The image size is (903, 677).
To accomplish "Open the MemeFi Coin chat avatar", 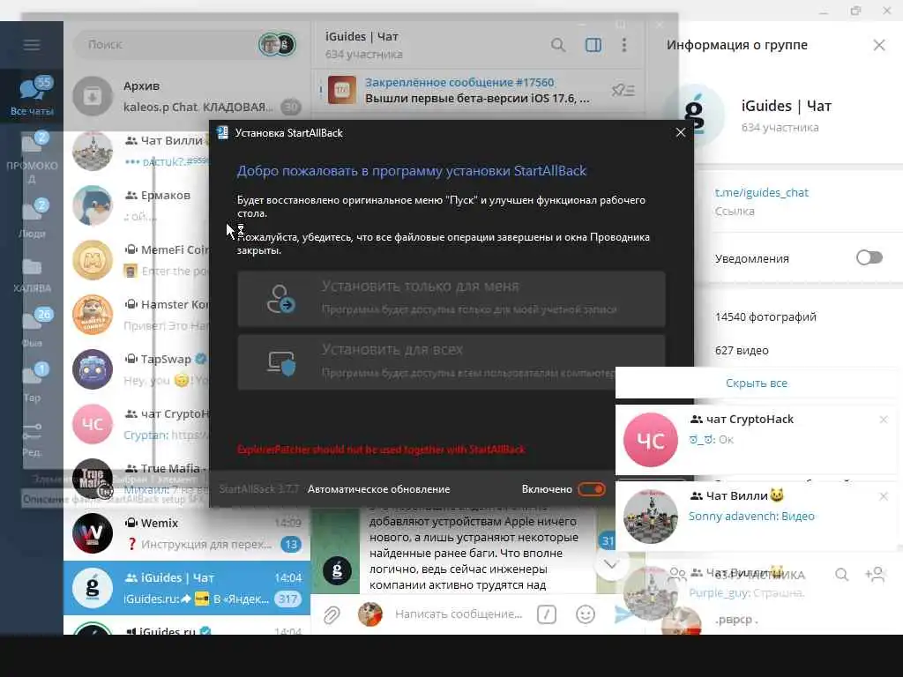I will click(x=92, y=260).
